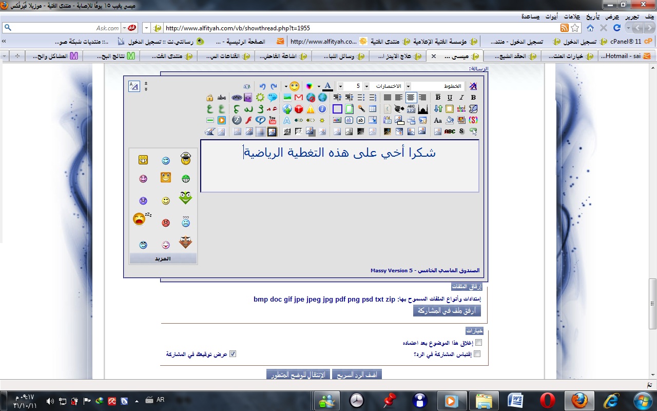Click the redo arrow in editor

[x=274, y=86]
